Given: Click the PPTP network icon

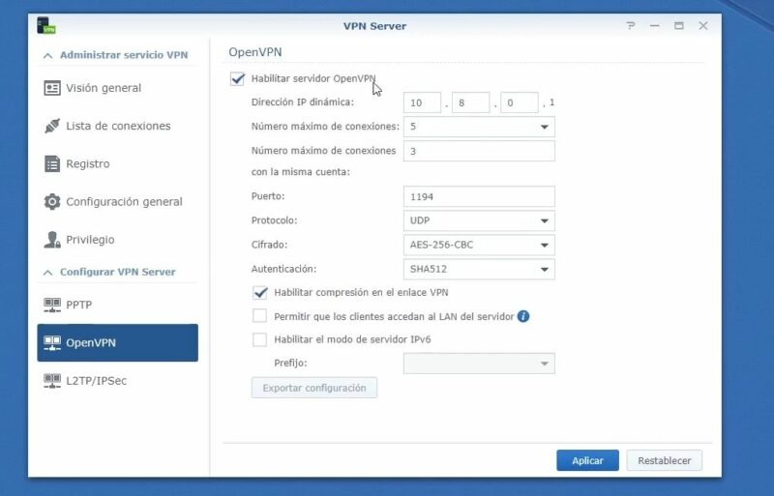Looking at the screenshot, I should click(52, 305).
